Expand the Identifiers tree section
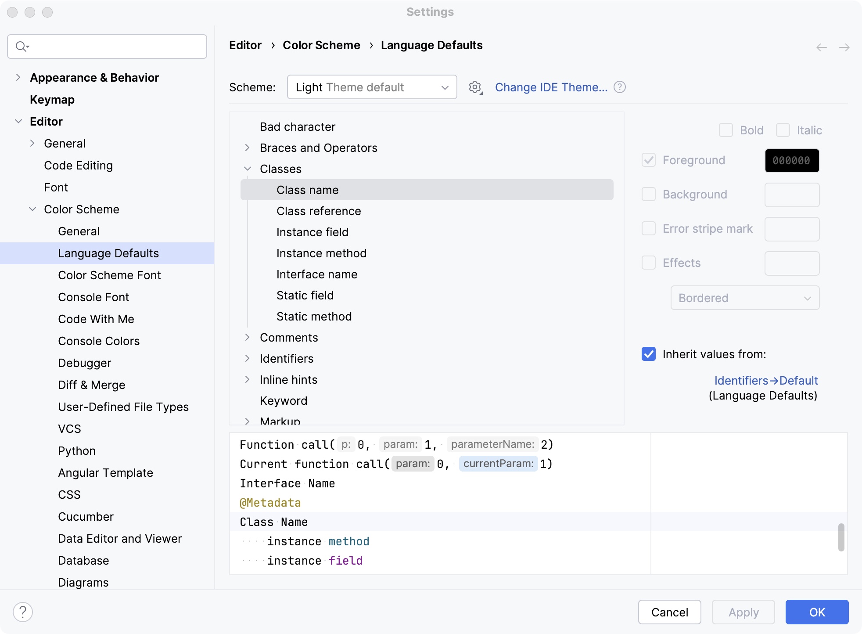 point(248,359)
